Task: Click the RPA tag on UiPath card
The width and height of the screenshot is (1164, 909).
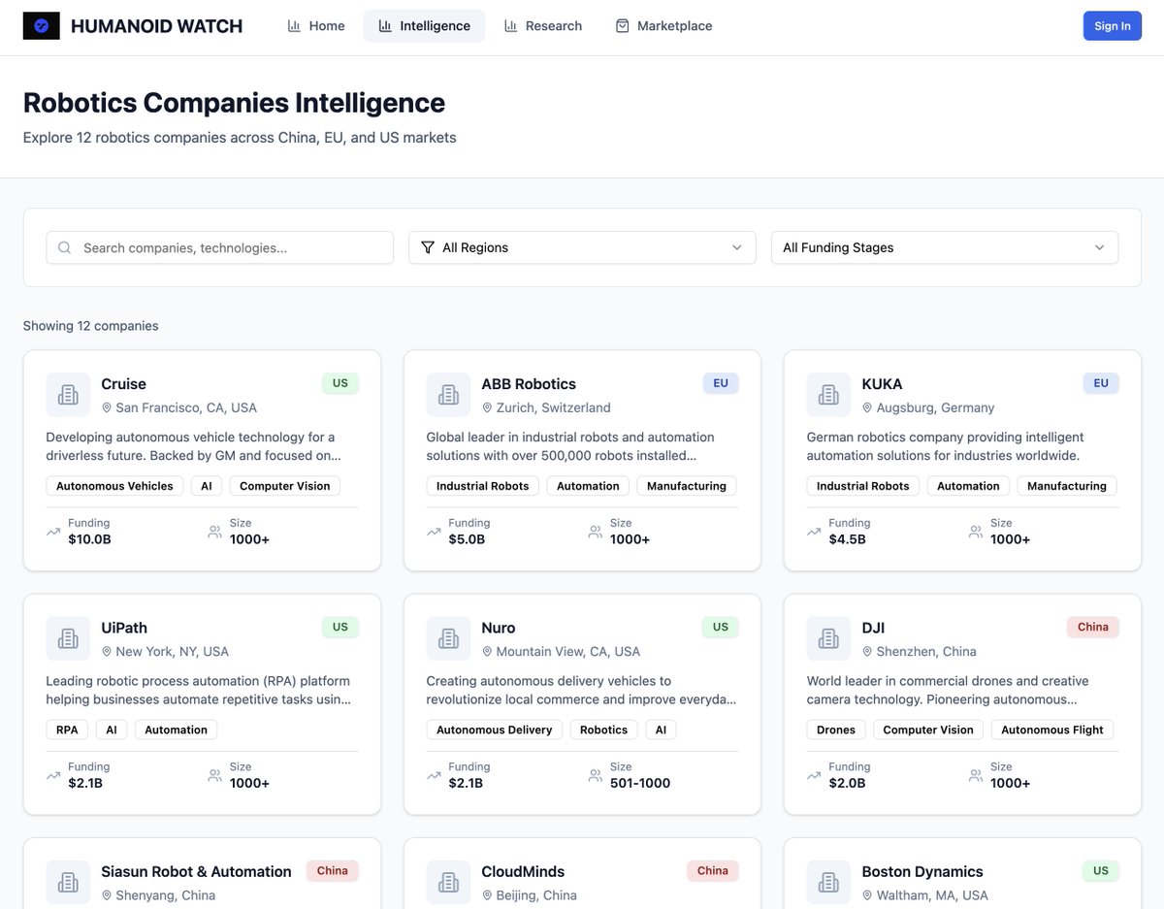Action: (x=67, y=730)
